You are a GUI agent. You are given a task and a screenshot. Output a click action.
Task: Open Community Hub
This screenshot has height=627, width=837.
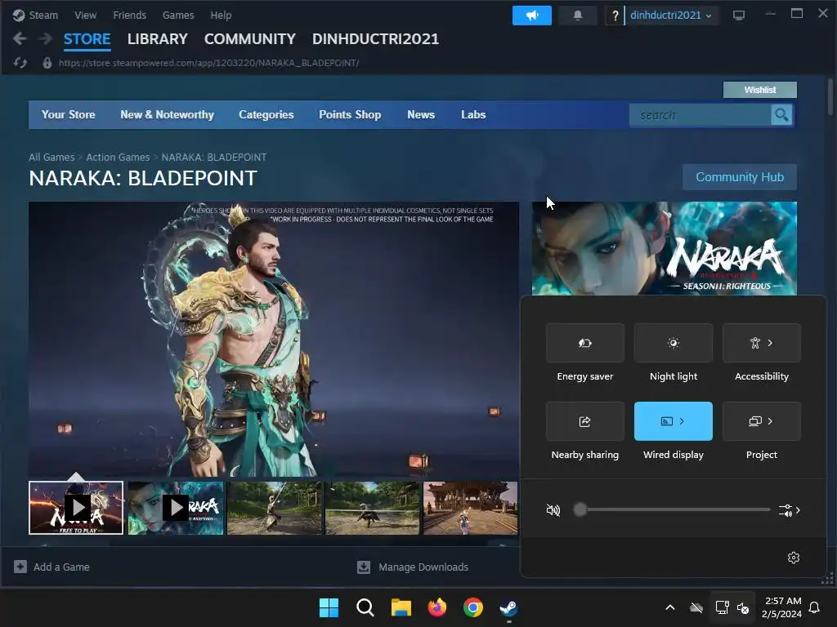point(740,177)
